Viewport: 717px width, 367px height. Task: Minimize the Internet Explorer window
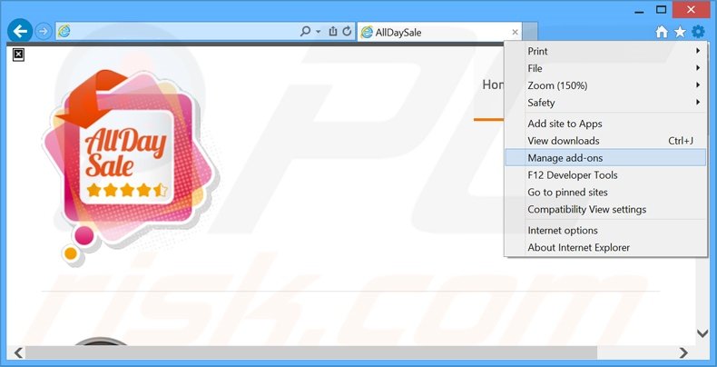[x=640, y=10]
